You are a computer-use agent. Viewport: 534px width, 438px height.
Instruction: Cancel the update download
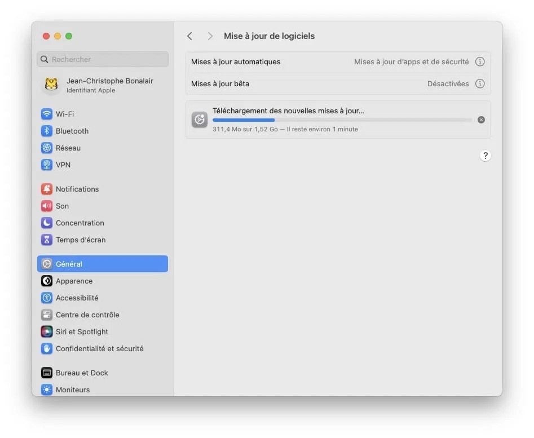[481, 120]
